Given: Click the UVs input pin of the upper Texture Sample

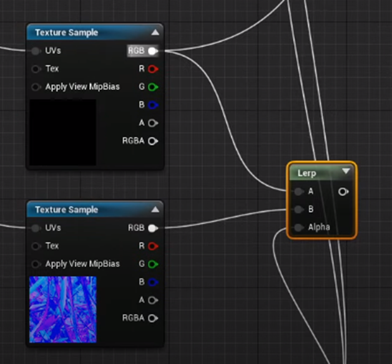Looking at the screenshot, I should (36, 51).
